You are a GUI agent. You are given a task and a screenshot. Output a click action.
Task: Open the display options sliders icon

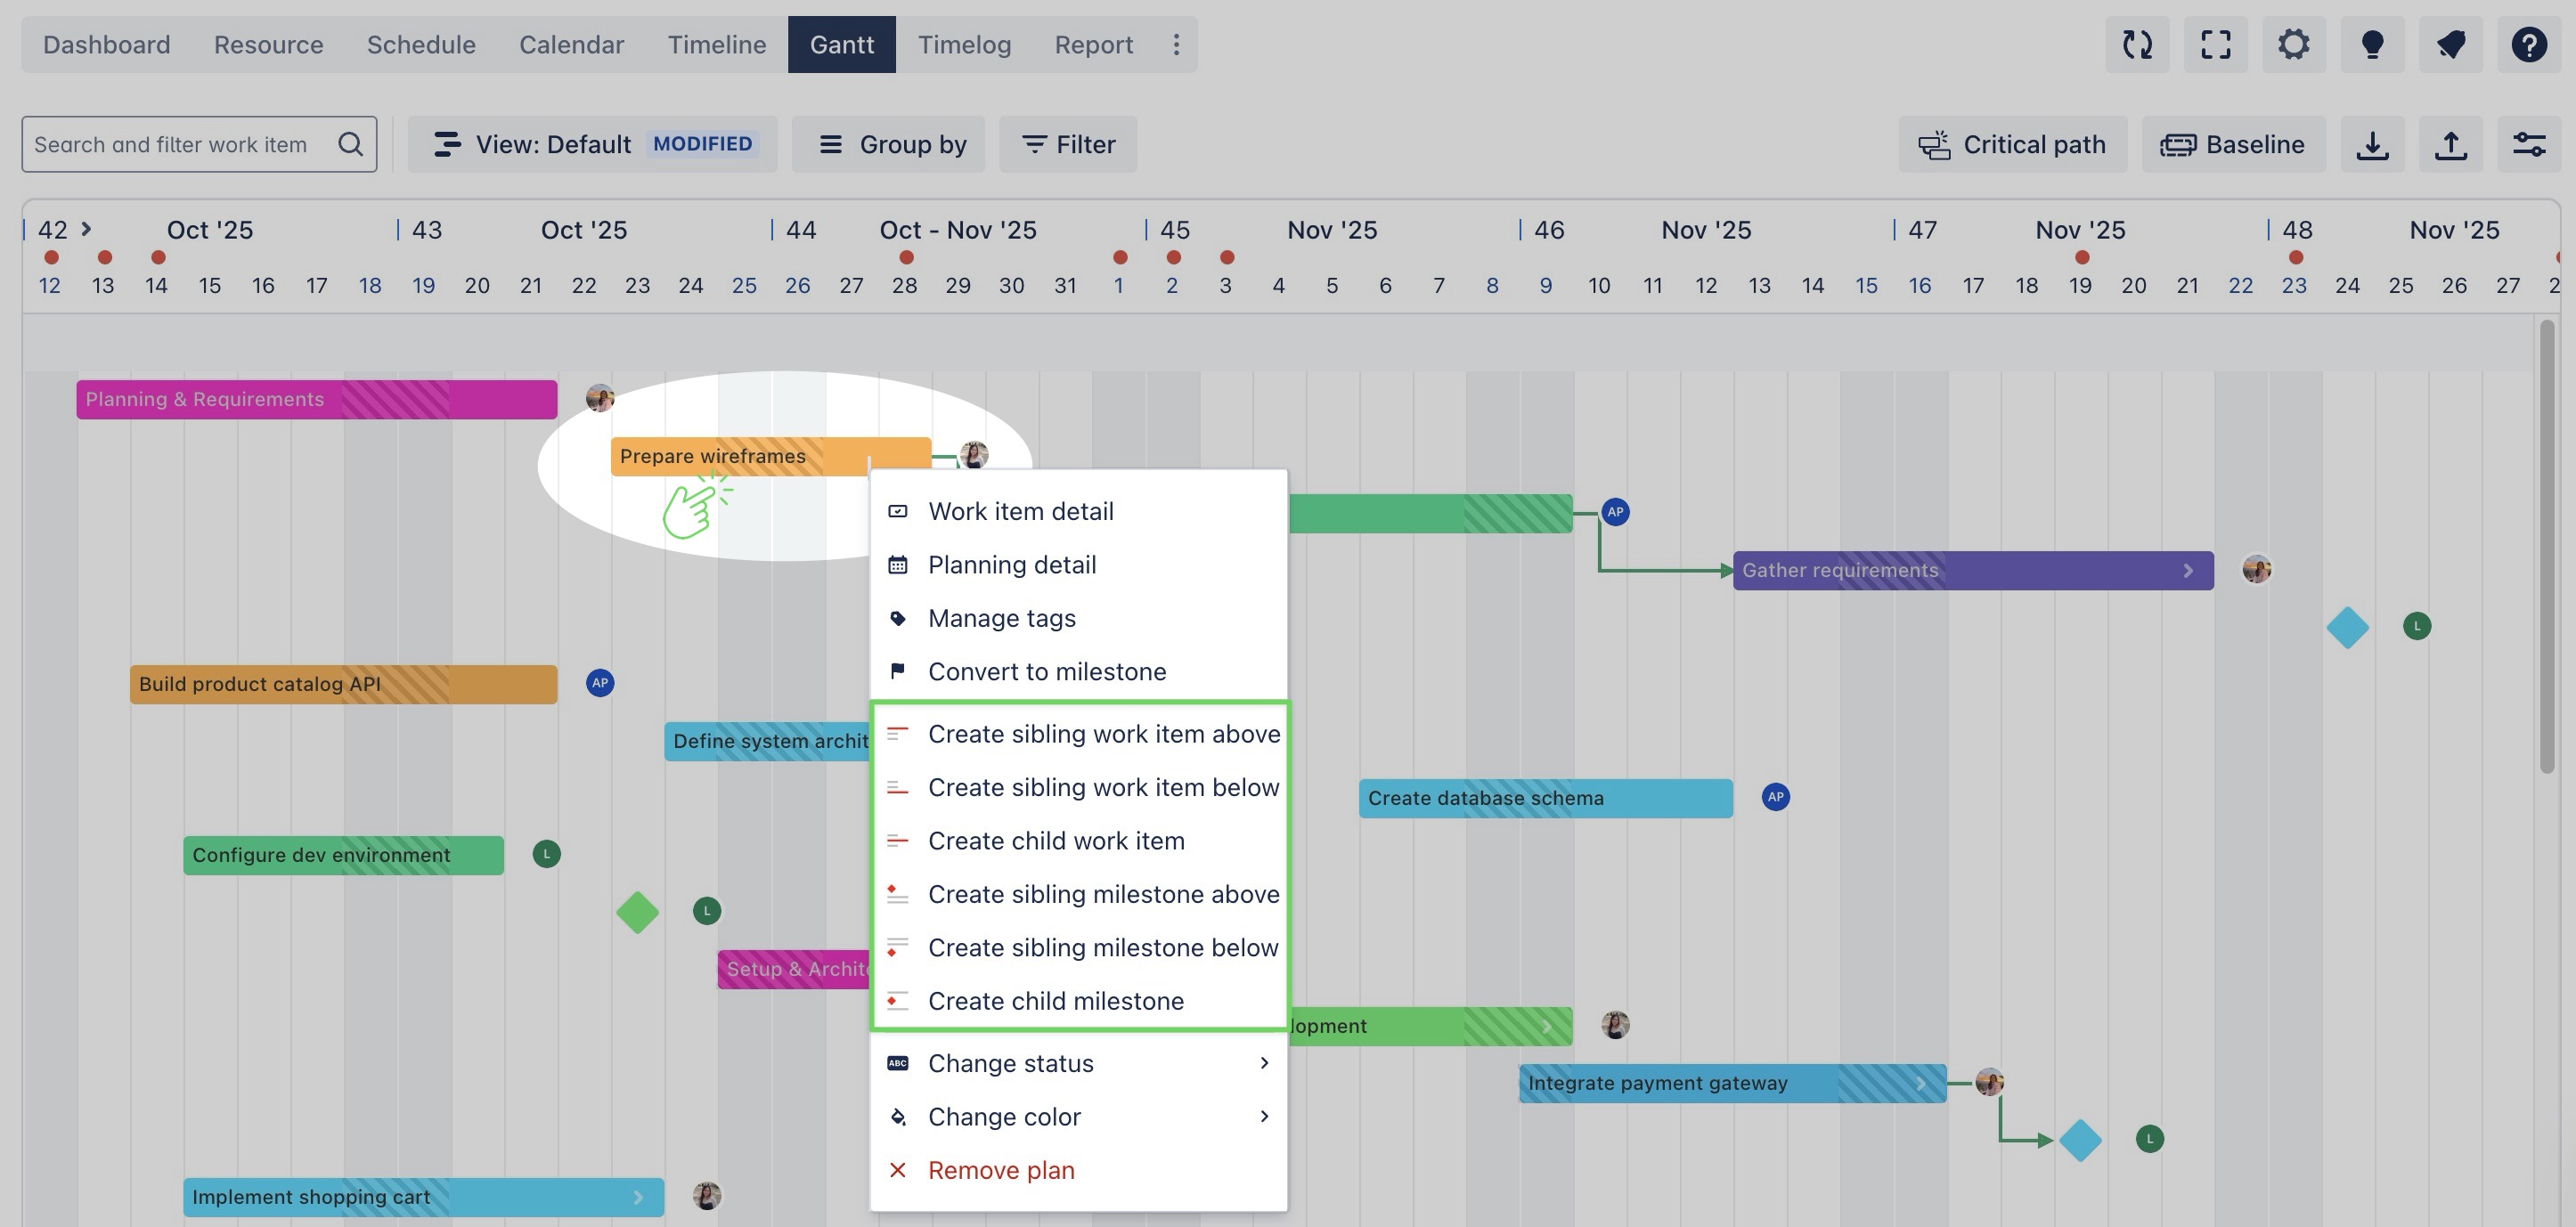[x=2528, y=144]
